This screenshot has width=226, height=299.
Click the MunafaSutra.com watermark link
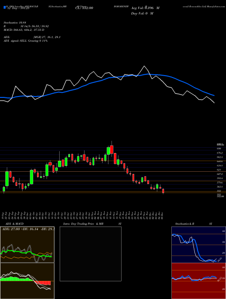[x=216, y=6]
